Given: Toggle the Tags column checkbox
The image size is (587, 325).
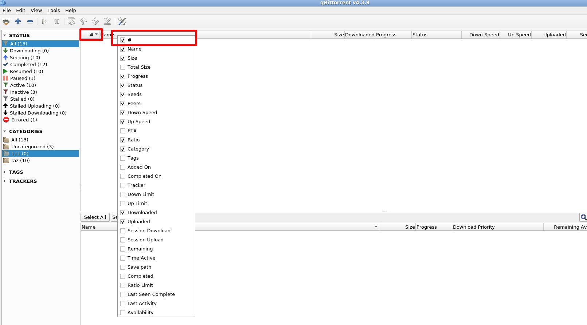Looking at the screenshot, I should (x=123, y=158).
